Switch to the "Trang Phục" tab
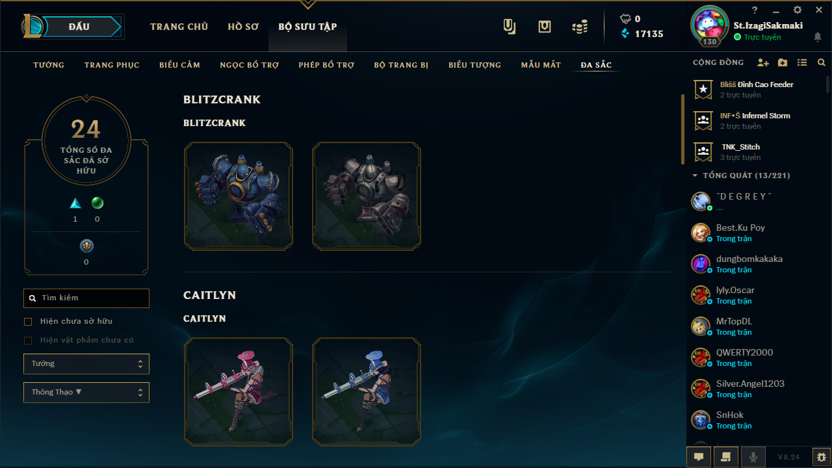832x468 pixels. click(x=112, y=65)
